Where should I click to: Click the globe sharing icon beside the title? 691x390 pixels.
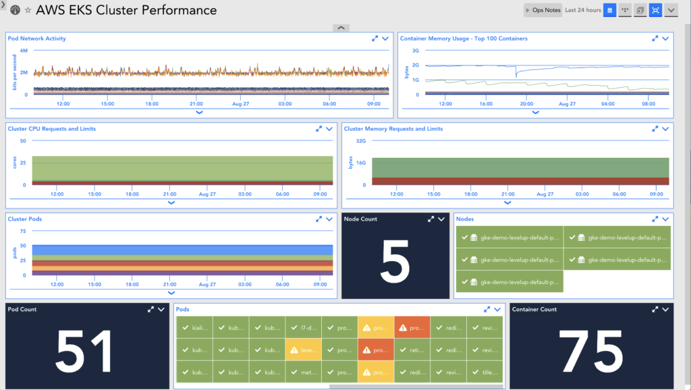[16, 9]
